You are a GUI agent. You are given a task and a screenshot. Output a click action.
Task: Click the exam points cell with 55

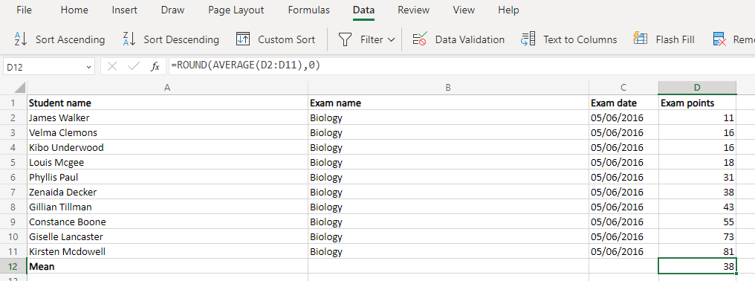697,222
